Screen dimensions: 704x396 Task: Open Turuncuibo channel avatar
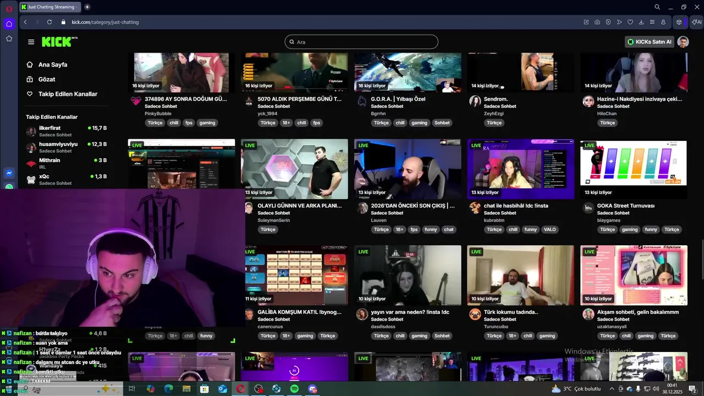(x=475, y=314)
